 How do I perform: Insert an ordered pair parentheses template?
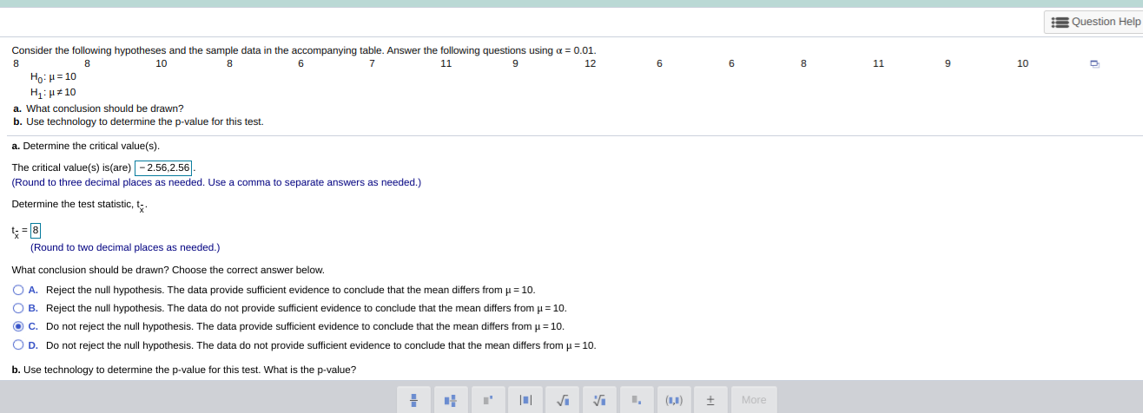674,400
